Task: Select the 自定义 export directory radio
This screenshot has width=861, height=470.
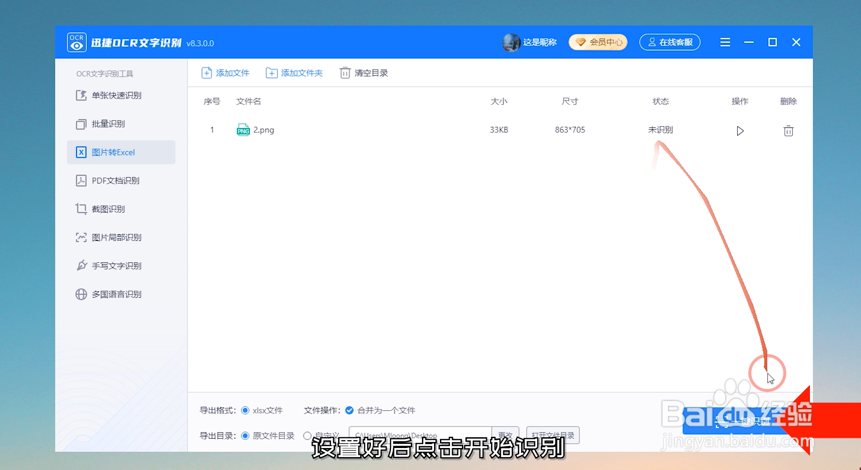Action: (x=307, y=436)
